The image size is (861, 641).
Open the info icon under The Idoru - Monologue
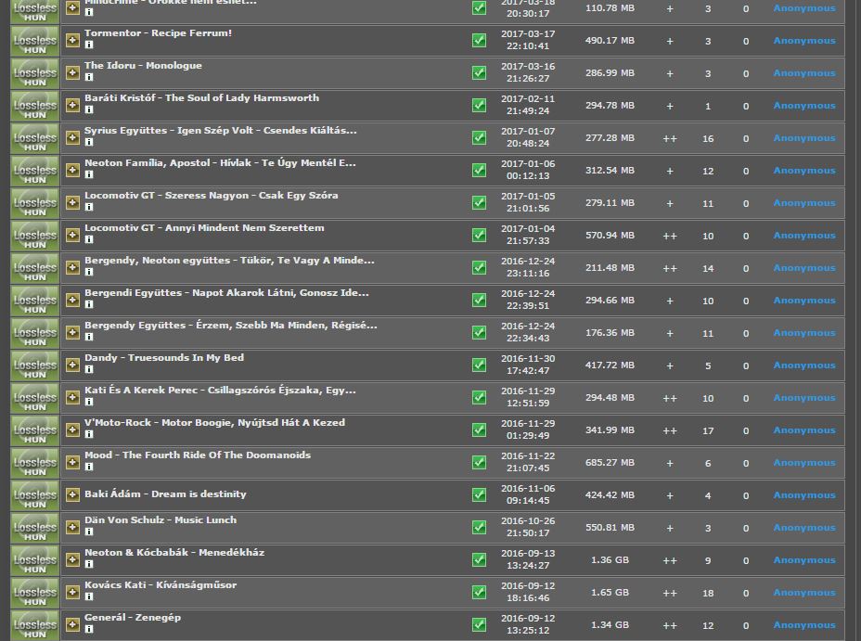89,78
